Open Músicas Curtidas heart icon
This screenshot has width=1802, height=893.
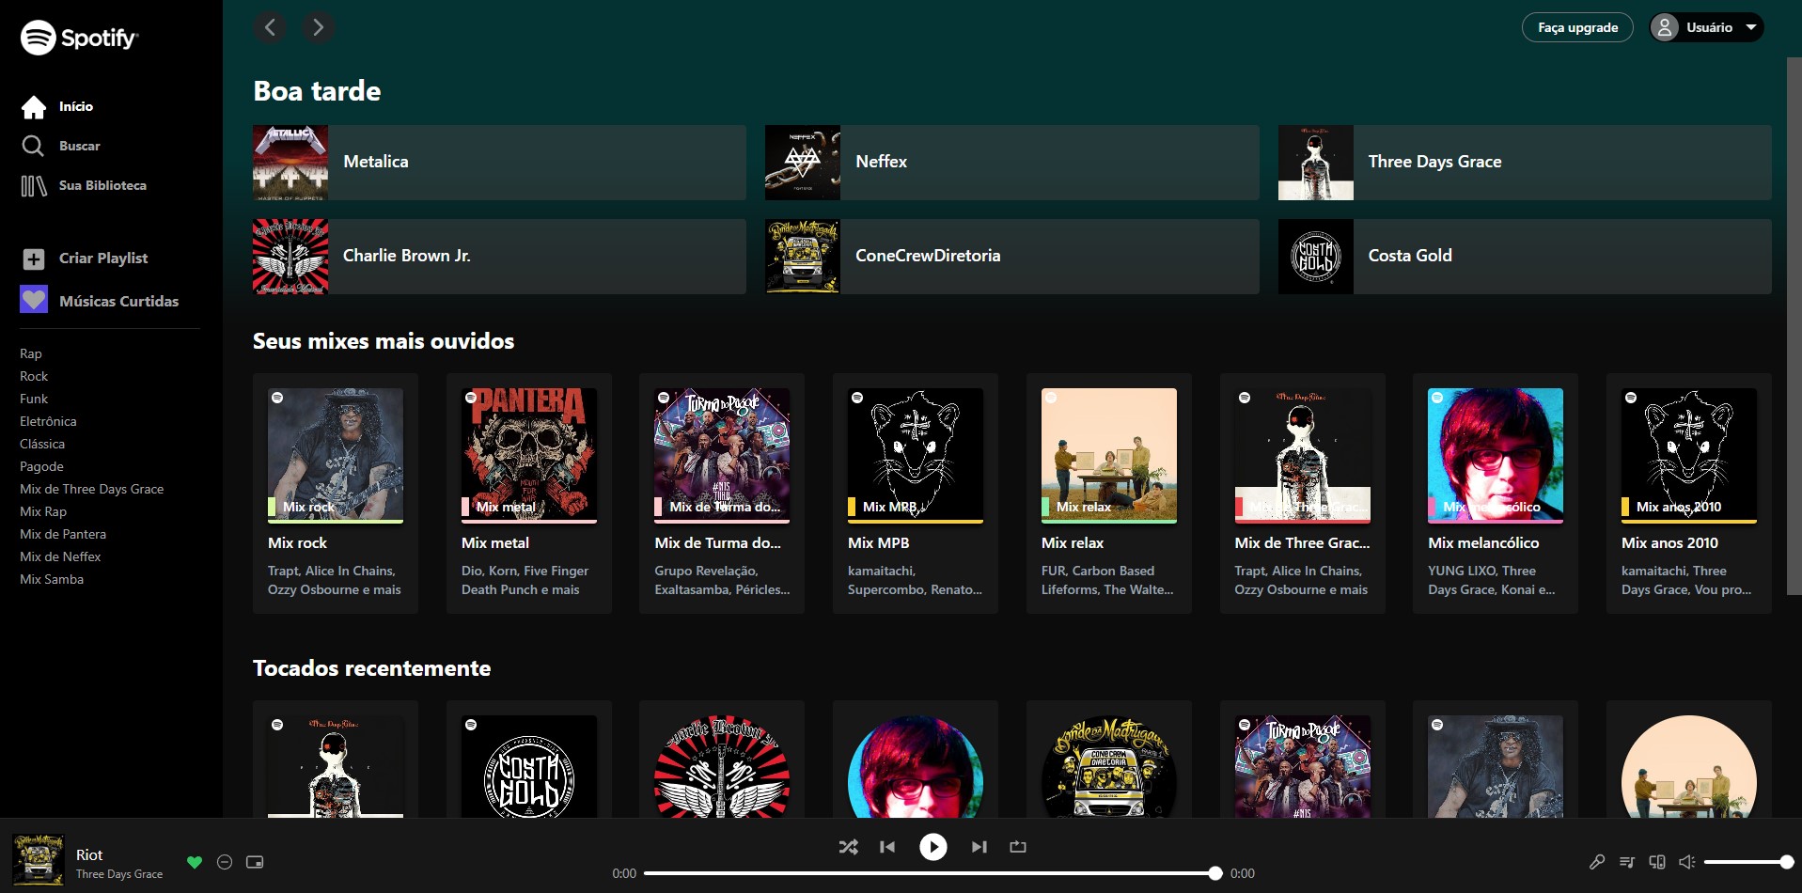coord(34,301)
